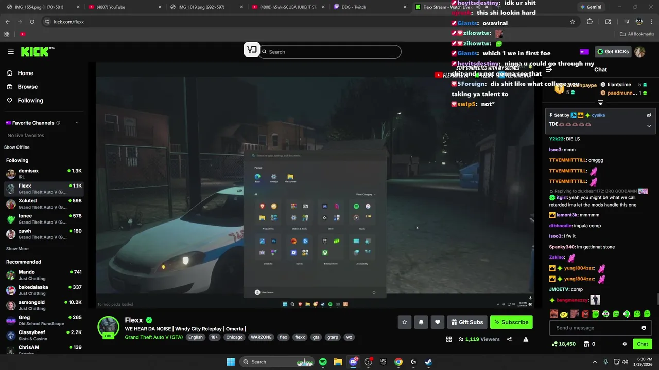Click the KICK logo
The width and height of the screenshot is (659, 370).
pyautogui.click(x=37, y=51)
